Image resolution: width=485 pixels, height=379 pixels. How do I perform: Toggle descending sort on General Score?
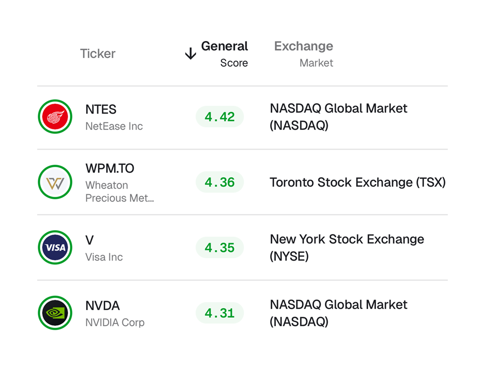[x=224, y=54]
